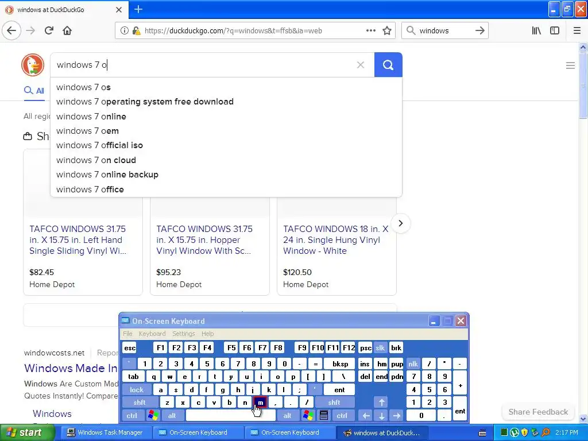Click blue DuckDuckGo search button
Viewport: 588px width, 441px height.
(x=388, y=65)
